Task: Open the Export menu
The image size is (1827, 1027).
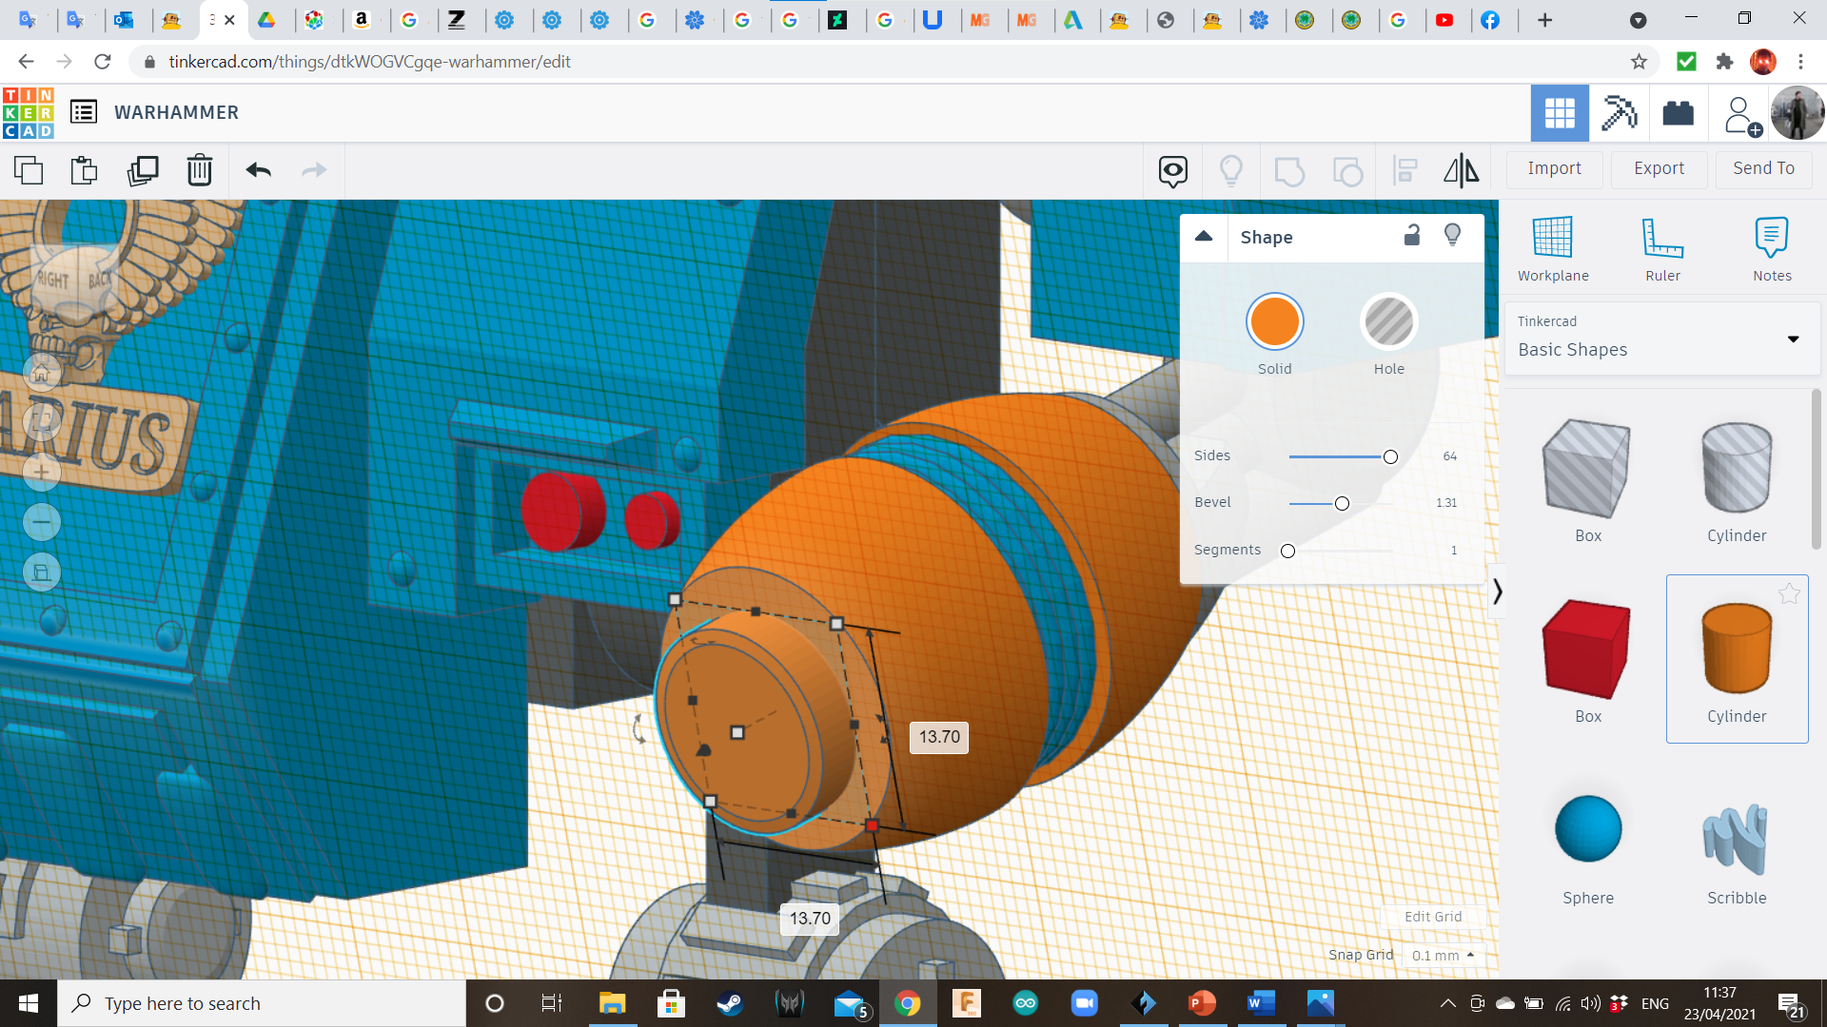Action: pyautogui.click(x=1659, y=168)
